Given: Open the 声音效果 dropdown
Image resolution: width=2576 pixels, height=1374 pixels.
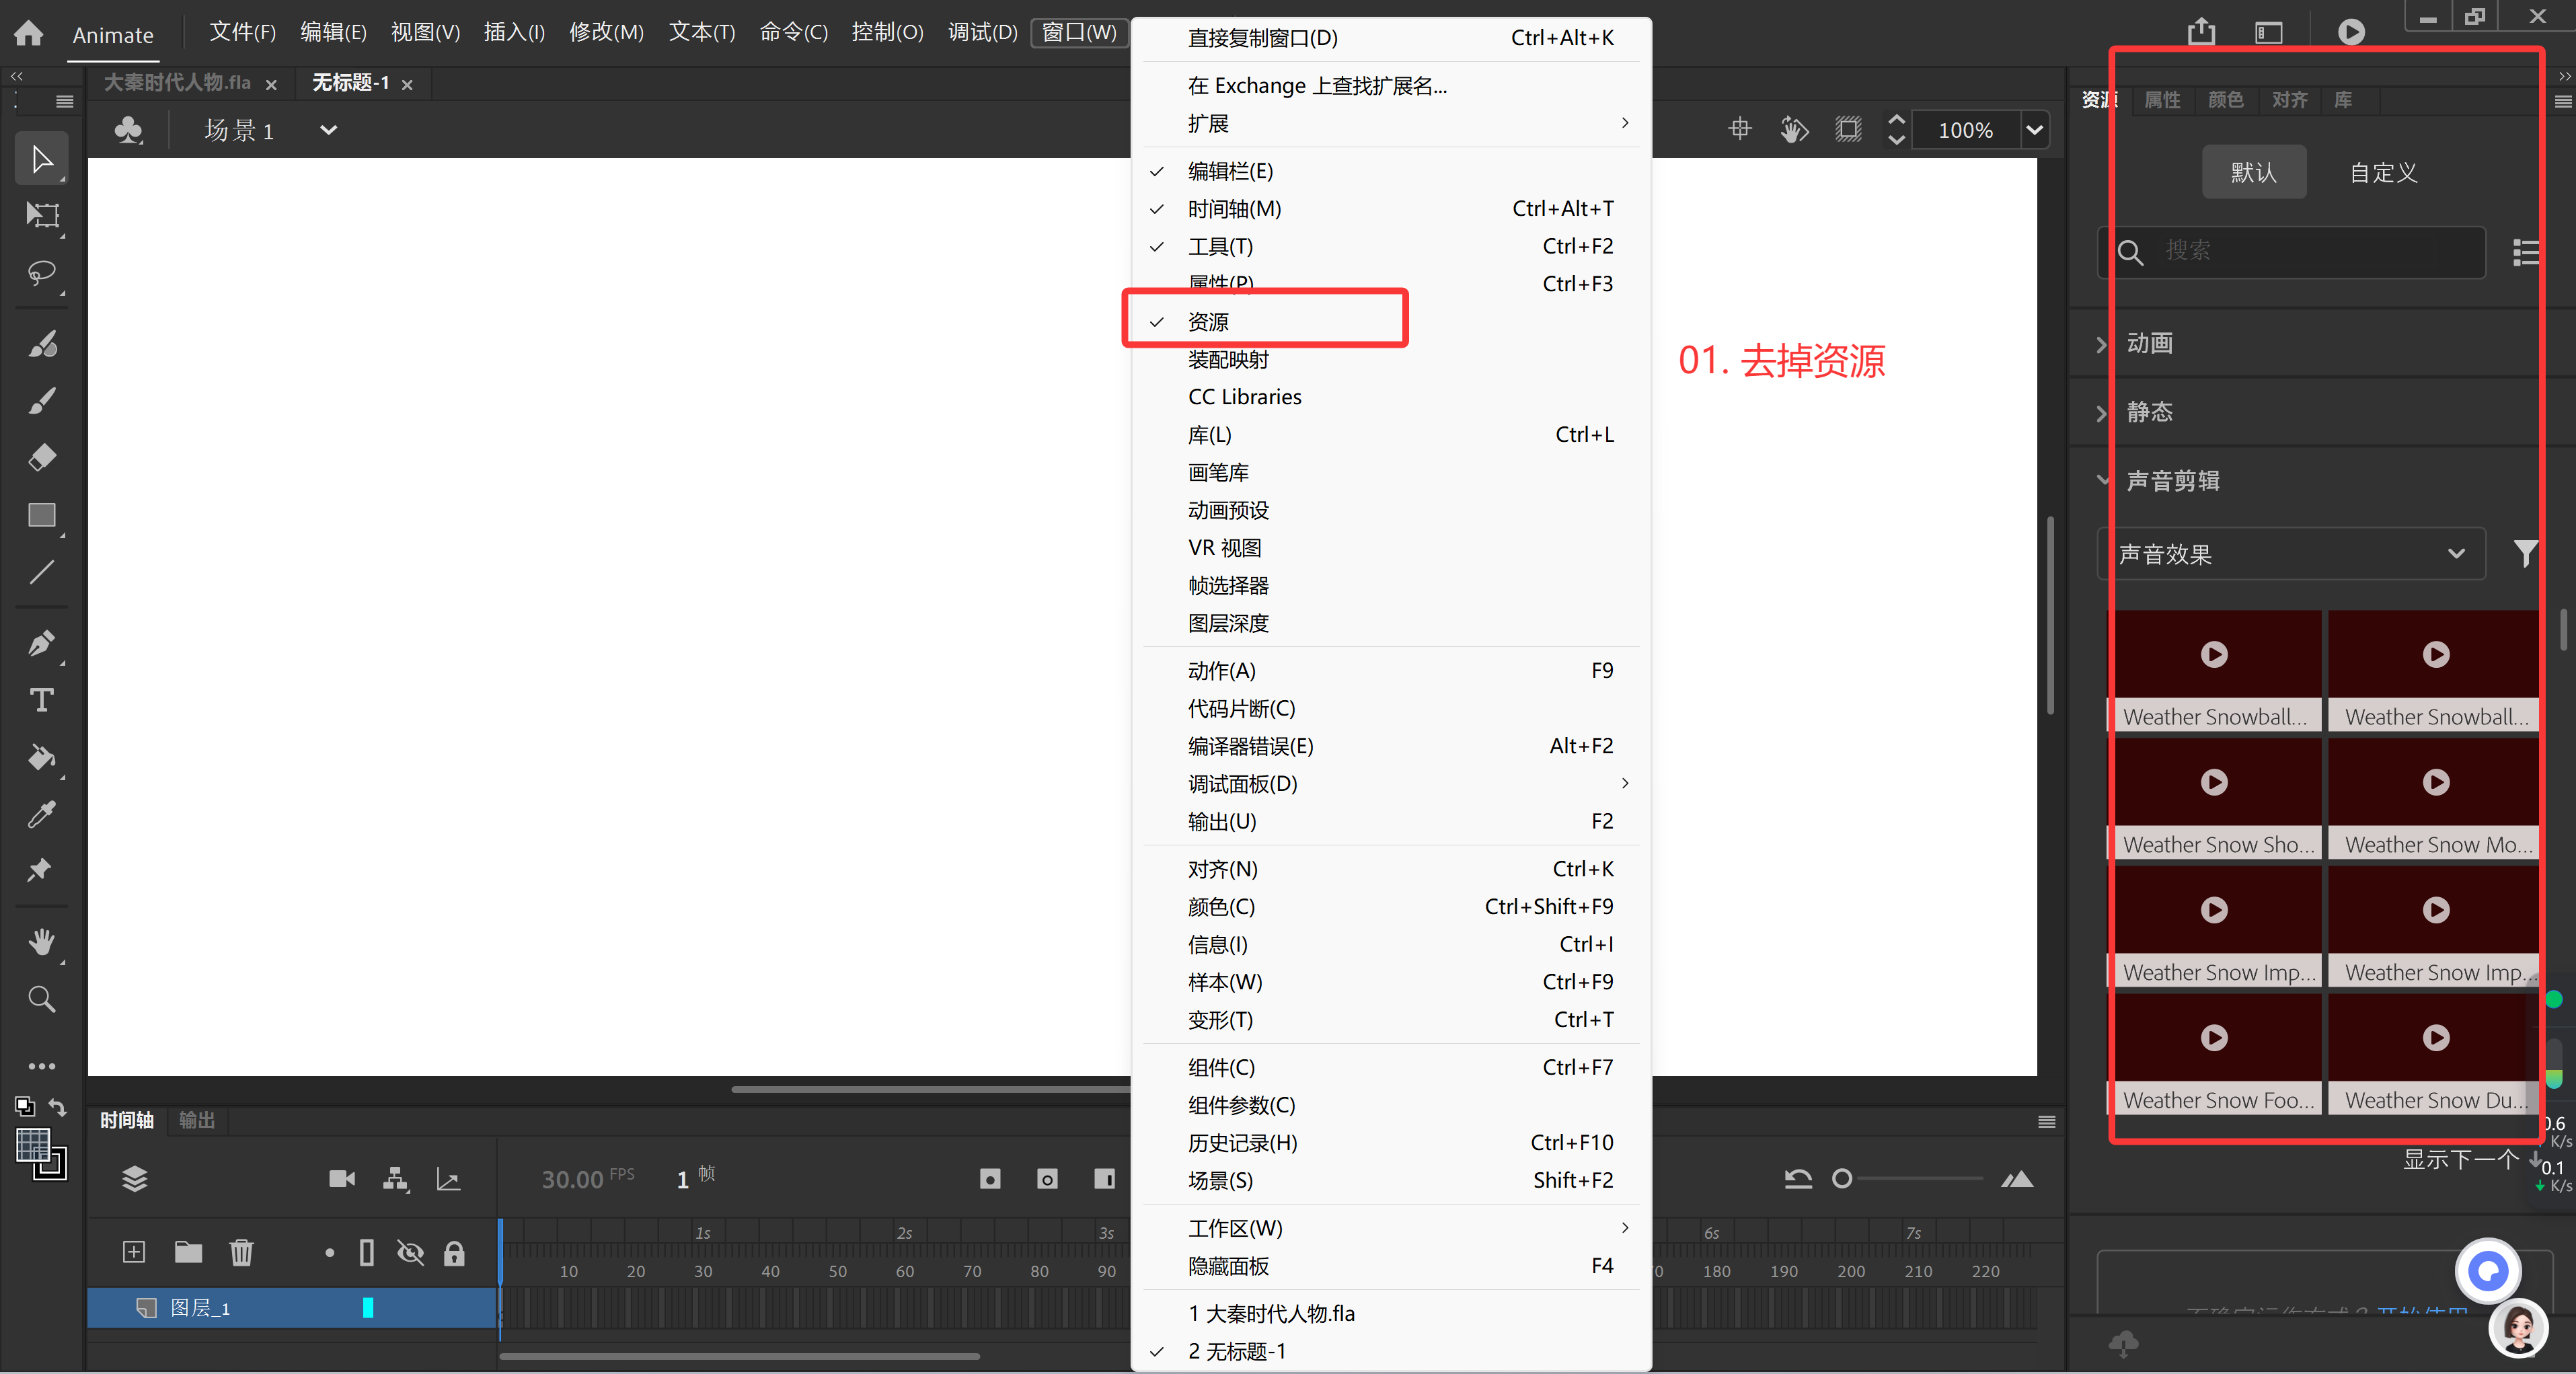Looking at the screenshot, I should 2290,554.
